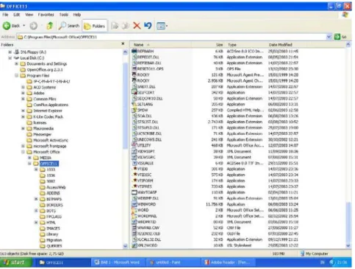Click the Forward arrow toolbar icon

[34, 26]
